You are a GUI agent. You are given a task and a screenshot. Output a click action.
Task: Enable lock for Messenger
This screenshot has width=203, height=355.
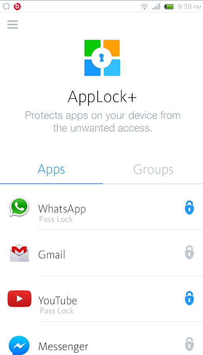click(189, 344)
